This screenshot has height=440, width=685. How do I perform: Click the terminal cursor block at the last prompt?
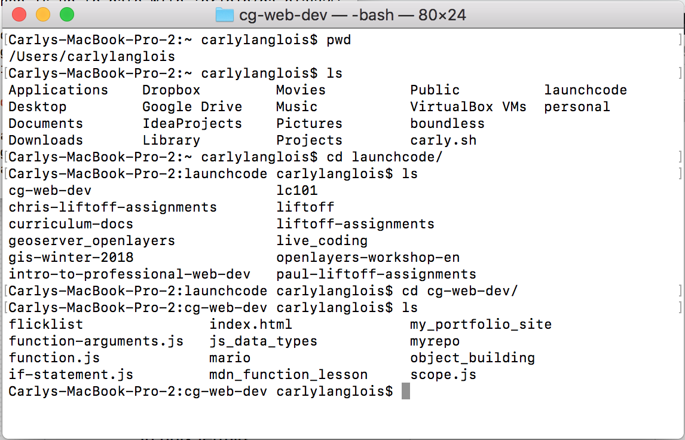click(406, 392)
